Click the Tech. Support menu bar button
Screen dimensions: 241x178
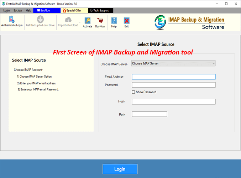100,10
